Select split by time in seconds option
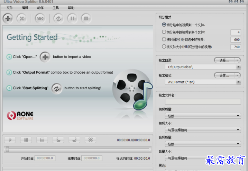The height and width of the screenshot is (171, 248). tap(164, 39)
